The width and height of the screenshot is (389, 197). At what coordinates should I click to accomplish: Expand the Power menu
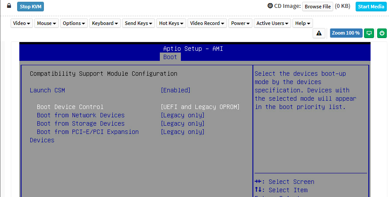point(240,23)
